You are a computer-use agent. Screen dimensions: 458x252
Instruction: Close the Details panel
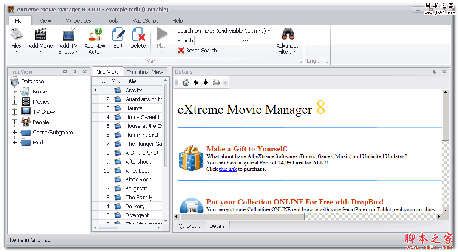[444, 71]
